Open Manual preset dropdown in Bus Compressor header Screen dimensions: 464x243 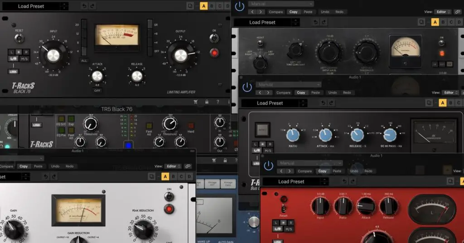tap(288, 85)
